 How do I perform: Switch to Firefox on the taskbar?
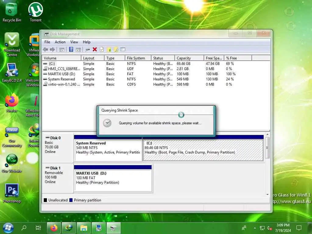(x=54, y=228)
